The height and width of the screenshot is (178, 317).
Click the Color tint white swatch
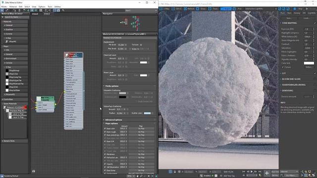tap(309, 63)
